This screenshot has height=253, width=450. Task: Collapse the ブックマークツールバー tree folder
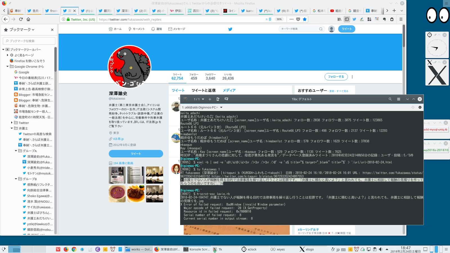[x=3, y=49]
